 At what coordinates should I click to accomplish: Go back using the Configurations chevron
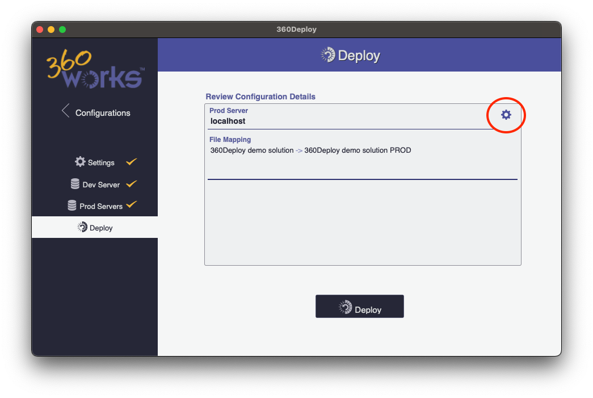[x=65, y=111]
